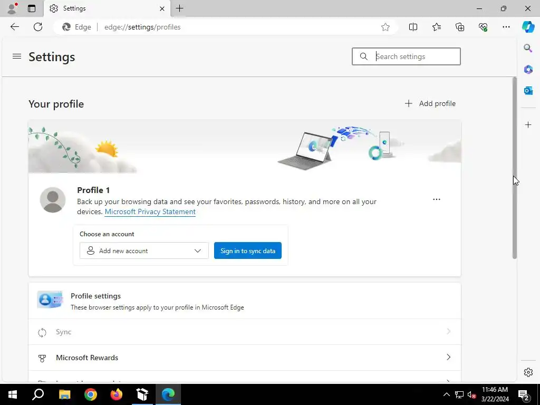Open Microsoft 365 sidebar icon

528,69
